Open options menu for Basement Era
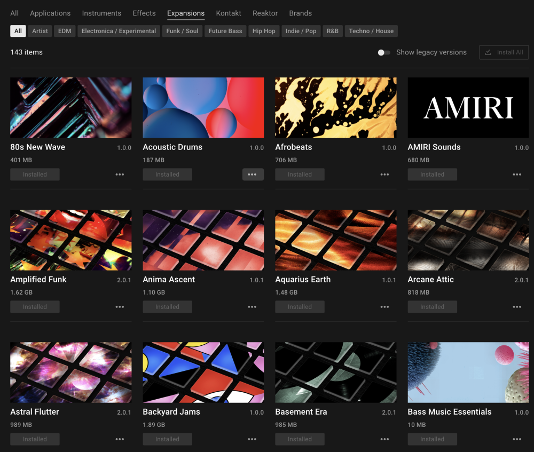Screen dimensions: 534x452 point(384,439)
